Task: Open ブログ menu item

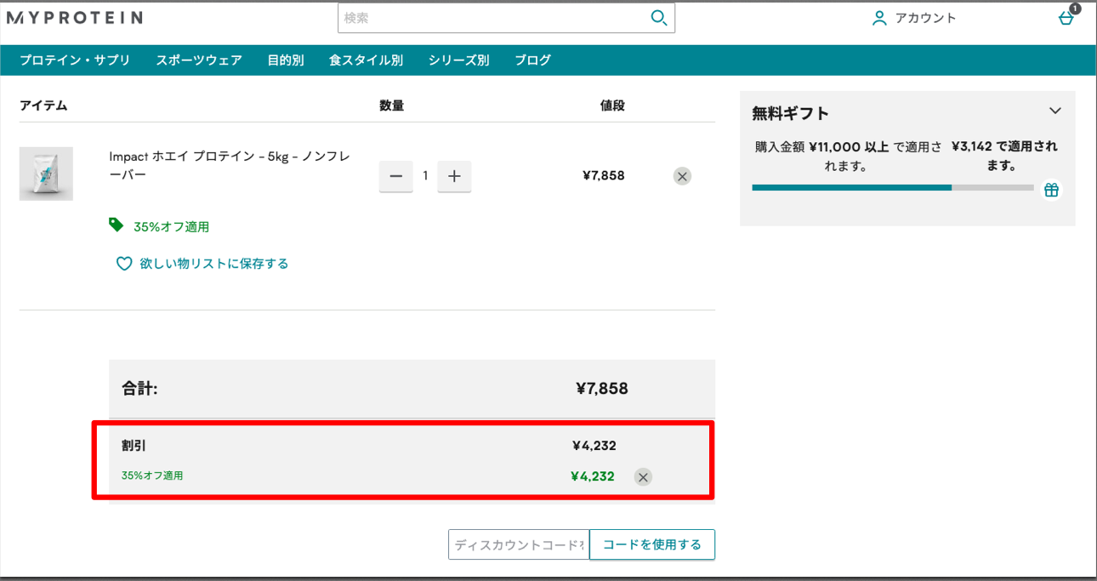Action: (x=532, y=60)
